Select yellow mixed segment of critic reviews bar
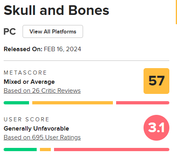This screenshot has height=160, width=177. click(73, 103)
